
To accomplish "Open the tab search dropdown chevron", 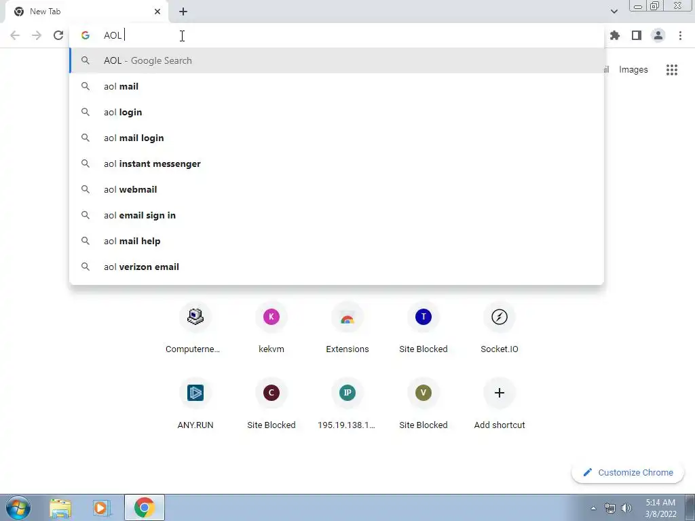I will 614,12.
